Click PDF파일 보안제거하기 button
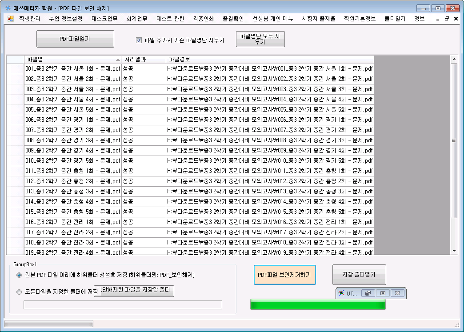 pos(285,275)
